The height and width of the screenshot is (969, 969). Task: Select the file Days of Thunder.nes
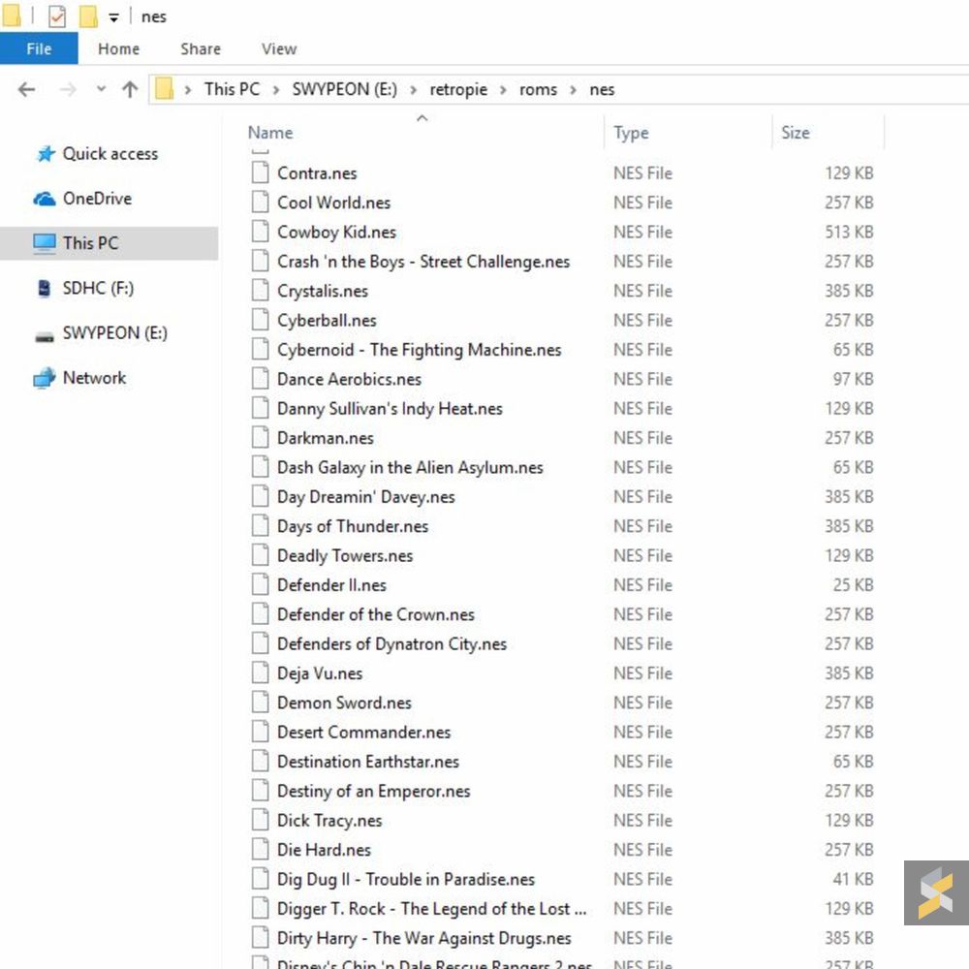point(353,526)
